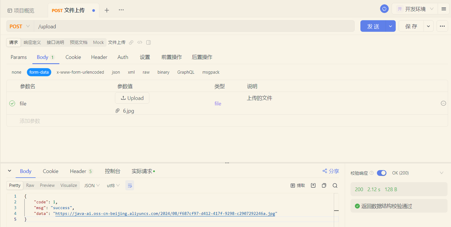Screen dimensions: 451x227
Task: Click the blue sync icon in the top bar
Action: tap(384, 8)
